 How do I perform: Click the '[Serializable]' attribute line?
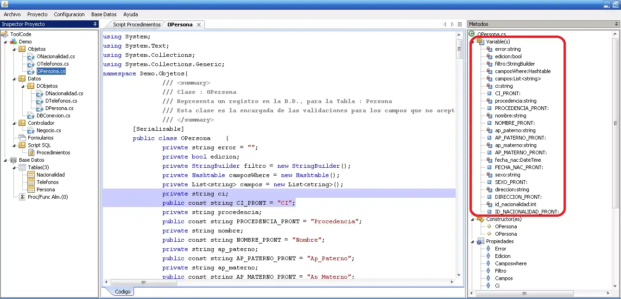[158, 129]
